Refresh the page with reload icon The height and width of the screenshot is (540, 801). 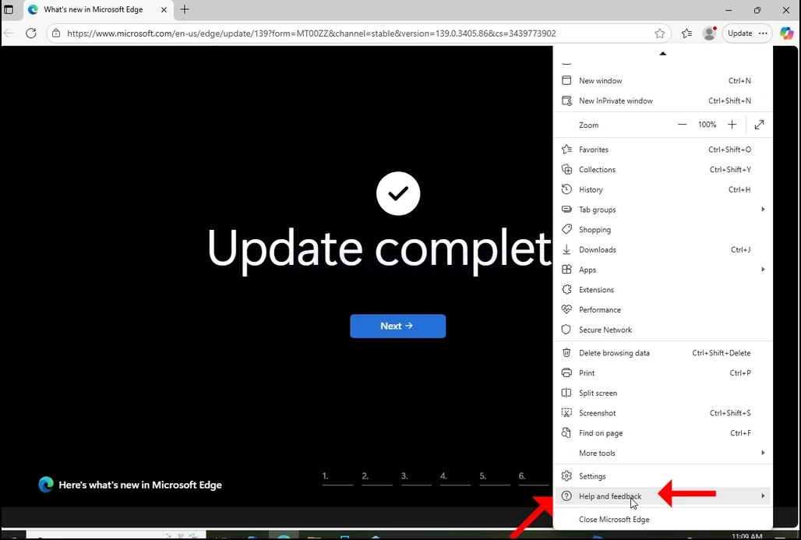(31, 34)
